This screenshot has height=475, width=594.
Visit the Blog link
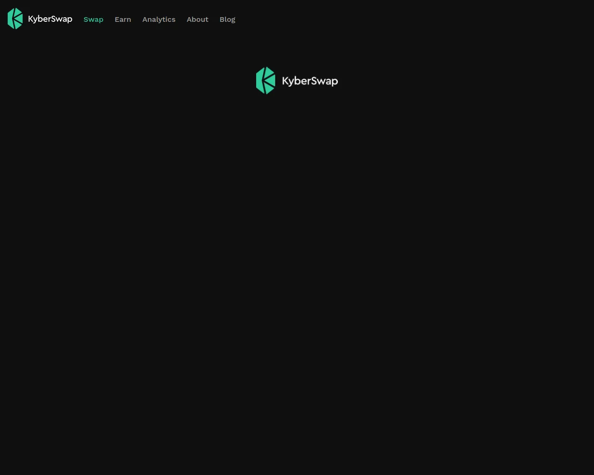(x=227, y=19)
